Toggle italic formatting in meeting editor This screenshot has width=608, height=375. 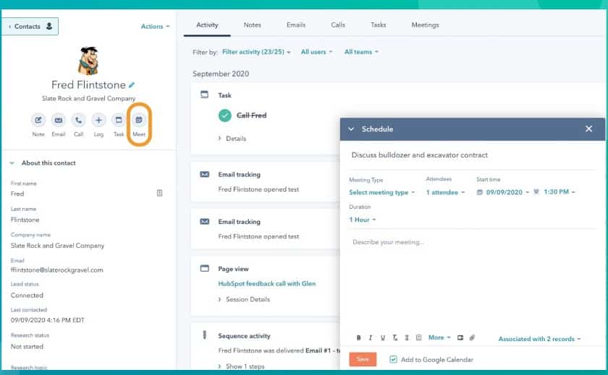(371, 338)
